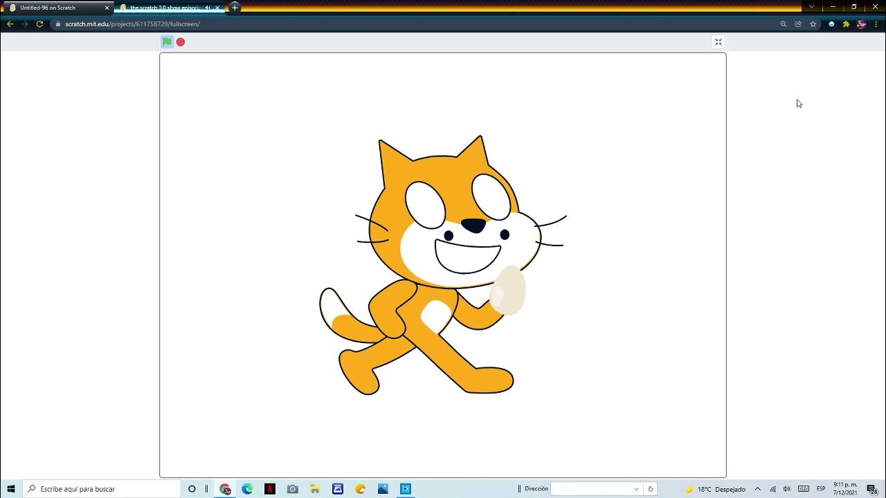Open the last app icon right of Photos

406,489
